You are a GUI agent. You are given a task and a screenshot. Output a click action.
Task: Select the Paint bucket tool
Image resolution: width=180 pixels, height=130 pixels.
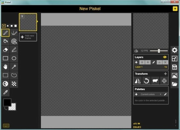(x=5, y=41)
